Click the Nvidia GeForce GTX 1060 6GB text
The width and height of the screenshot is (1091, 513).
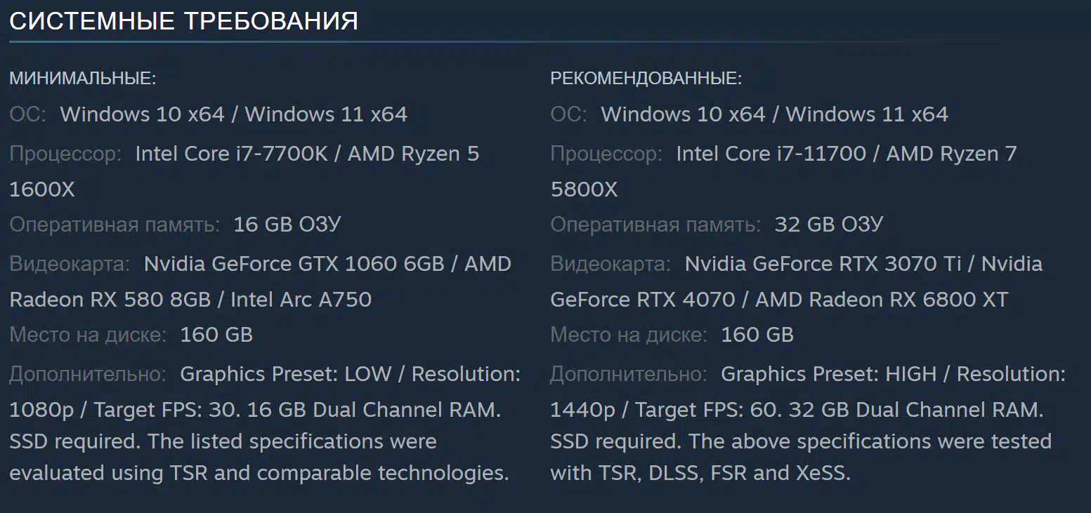294,264
